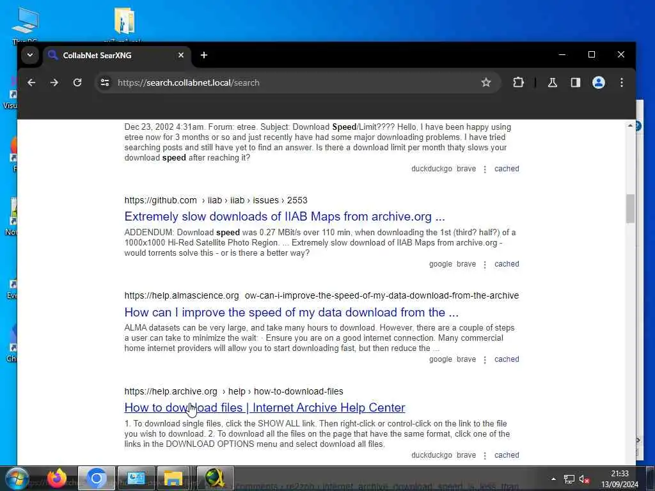Toggle the browser side panel icon
This screenshot has height=491, width=655.
pos(576,82)
